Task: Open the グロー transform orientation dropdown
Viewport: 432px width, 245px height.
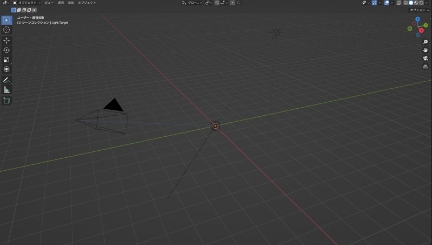Action: click(192, 3)
